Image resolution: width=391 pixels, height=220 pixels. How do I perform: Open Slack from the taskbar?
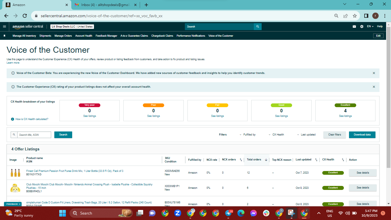pos(266,213)
